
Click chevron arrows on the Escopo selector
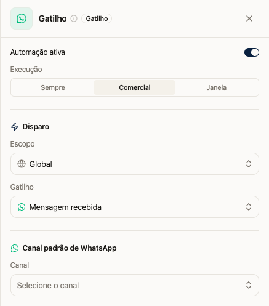point(249,164)
